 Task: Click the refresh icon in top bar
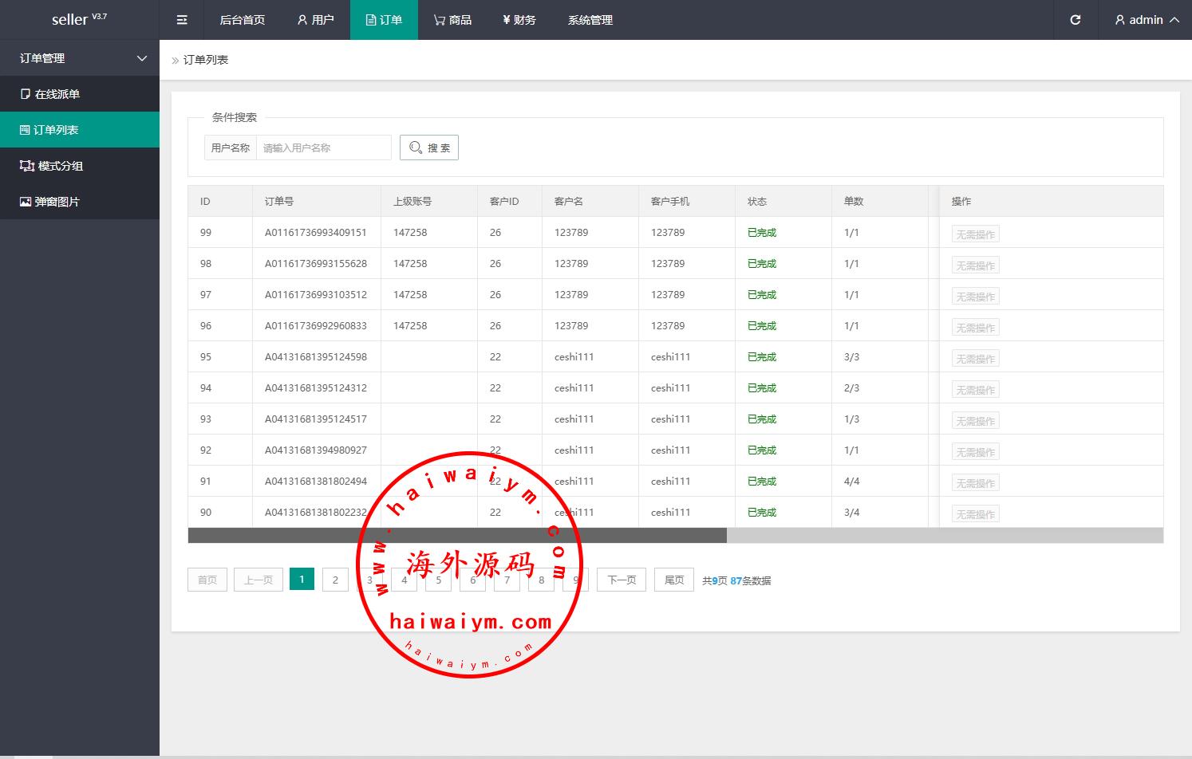1075,20
